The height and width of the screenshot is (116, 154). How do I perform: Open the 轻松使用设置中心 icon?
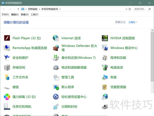pyautogui.click(x=56, y=97)
